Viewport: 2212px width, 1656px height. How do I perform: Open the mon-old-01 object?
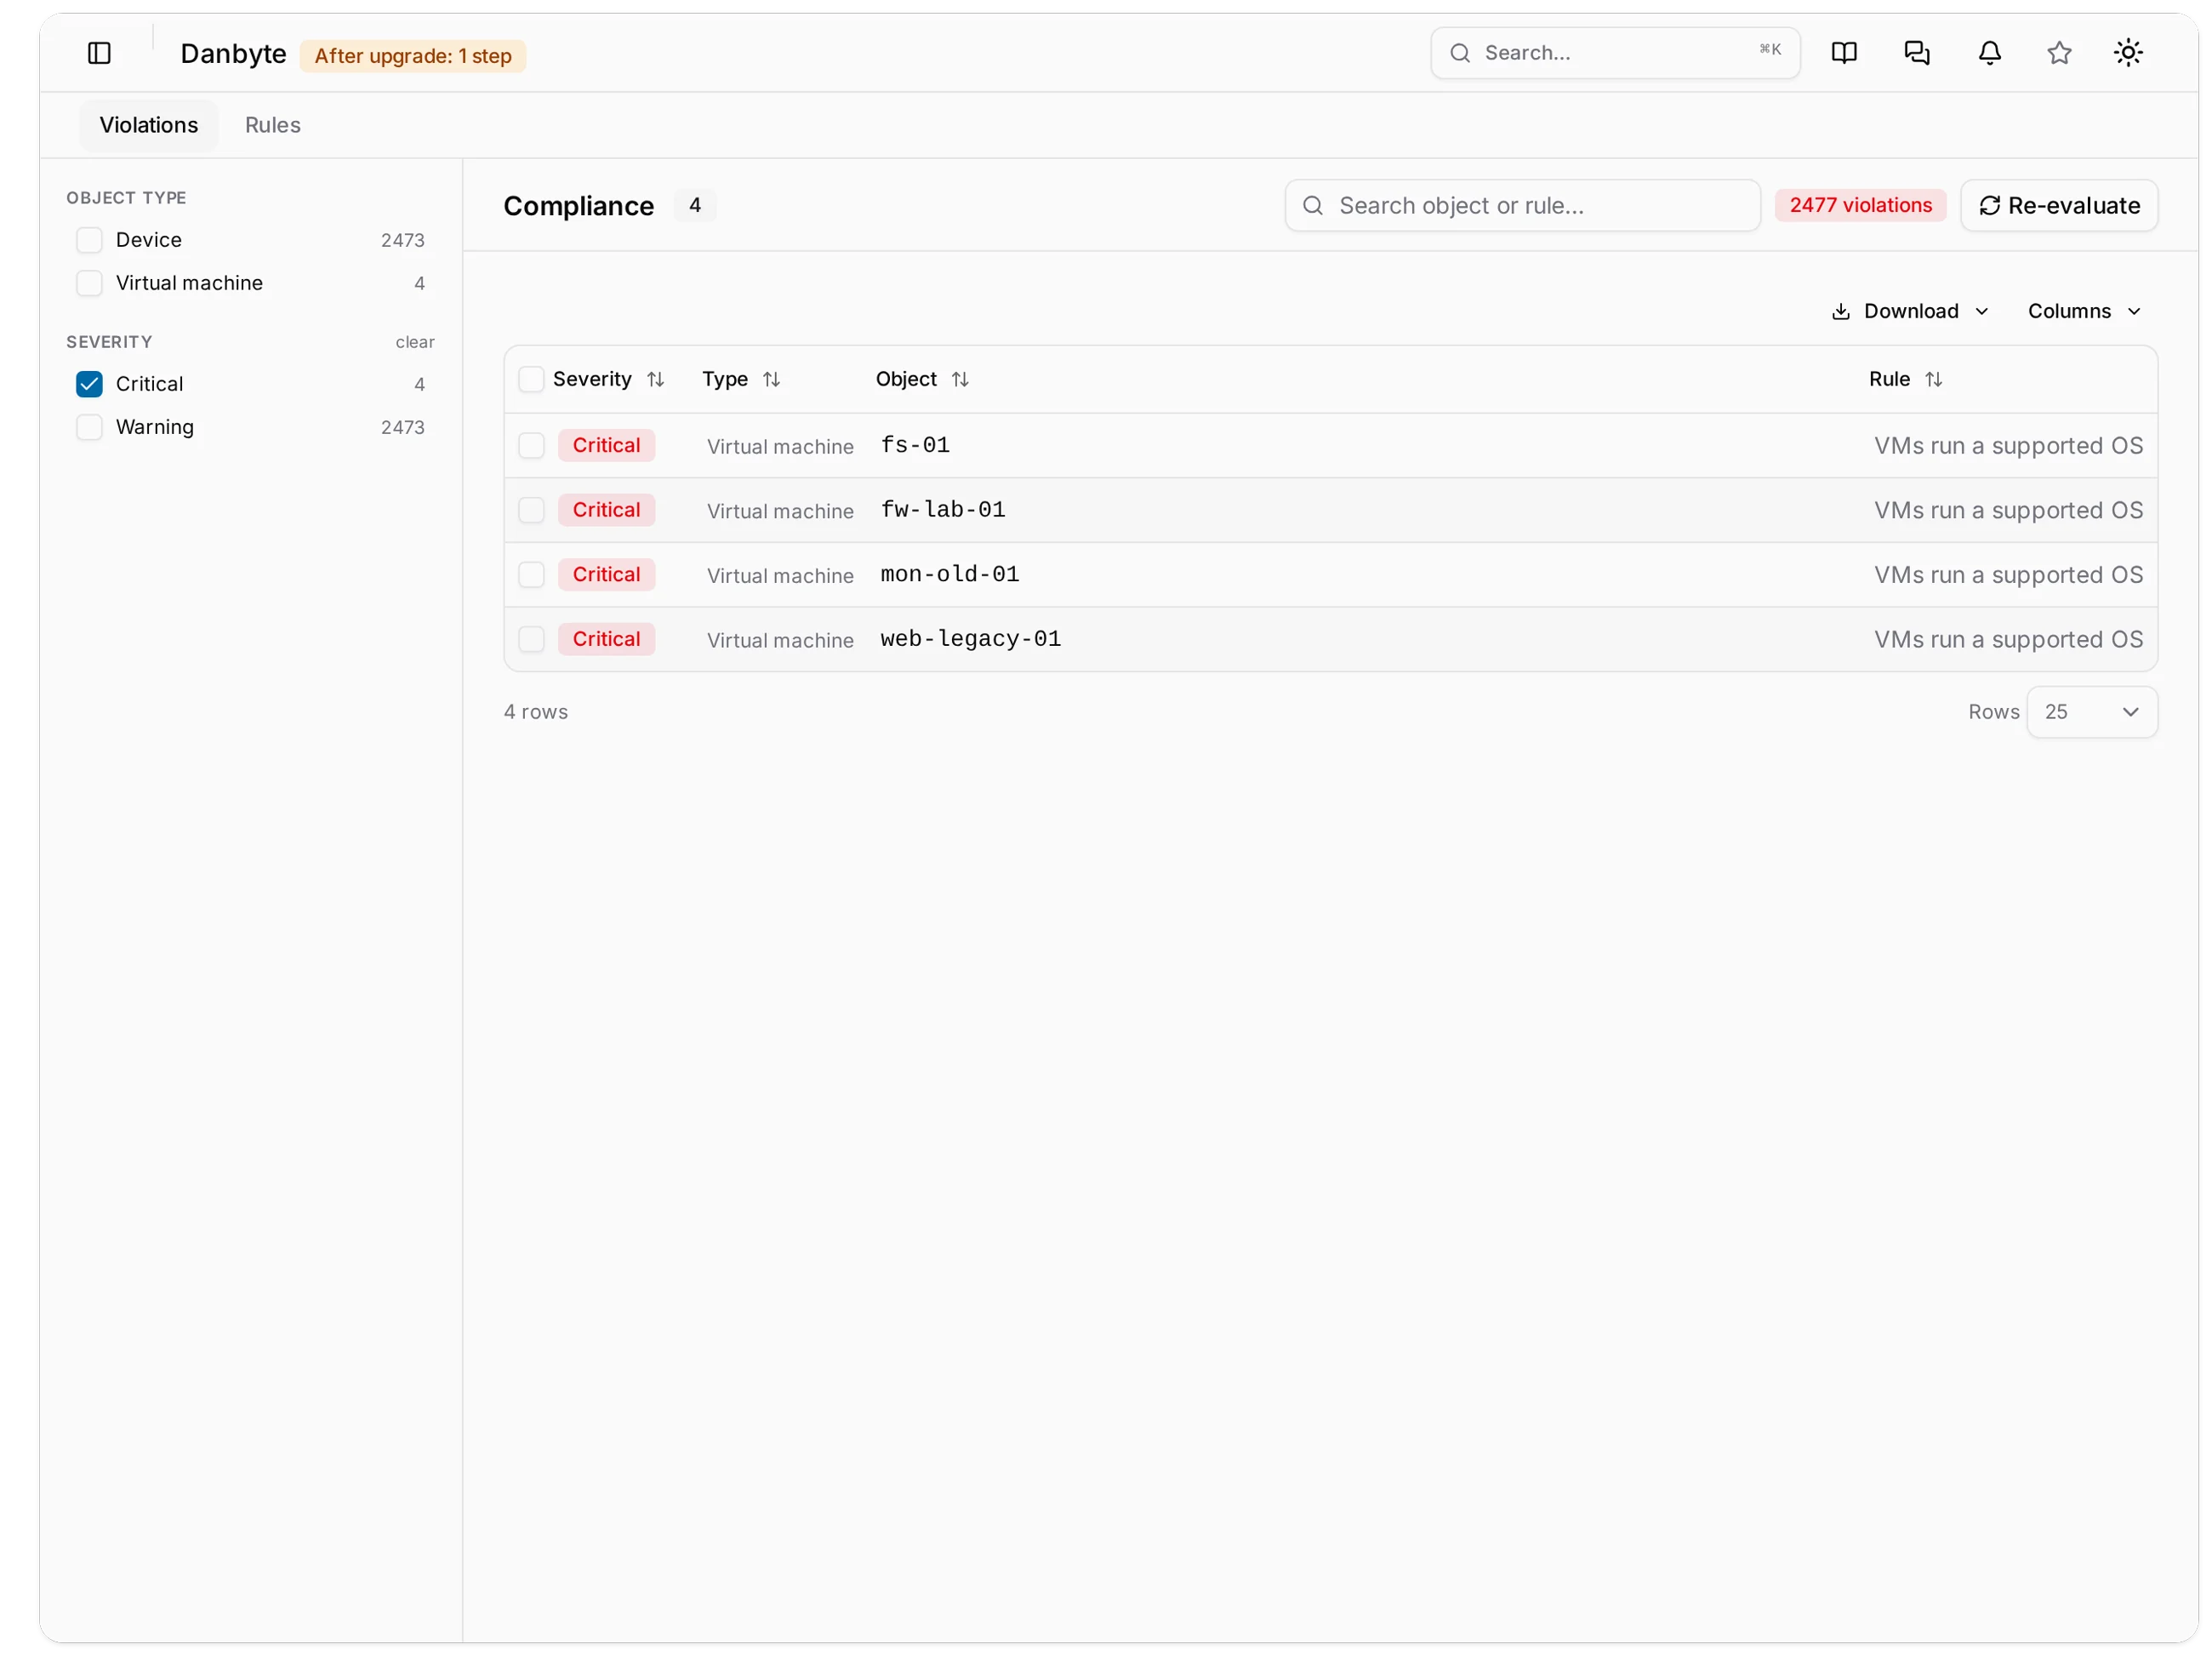click(950, 574)
